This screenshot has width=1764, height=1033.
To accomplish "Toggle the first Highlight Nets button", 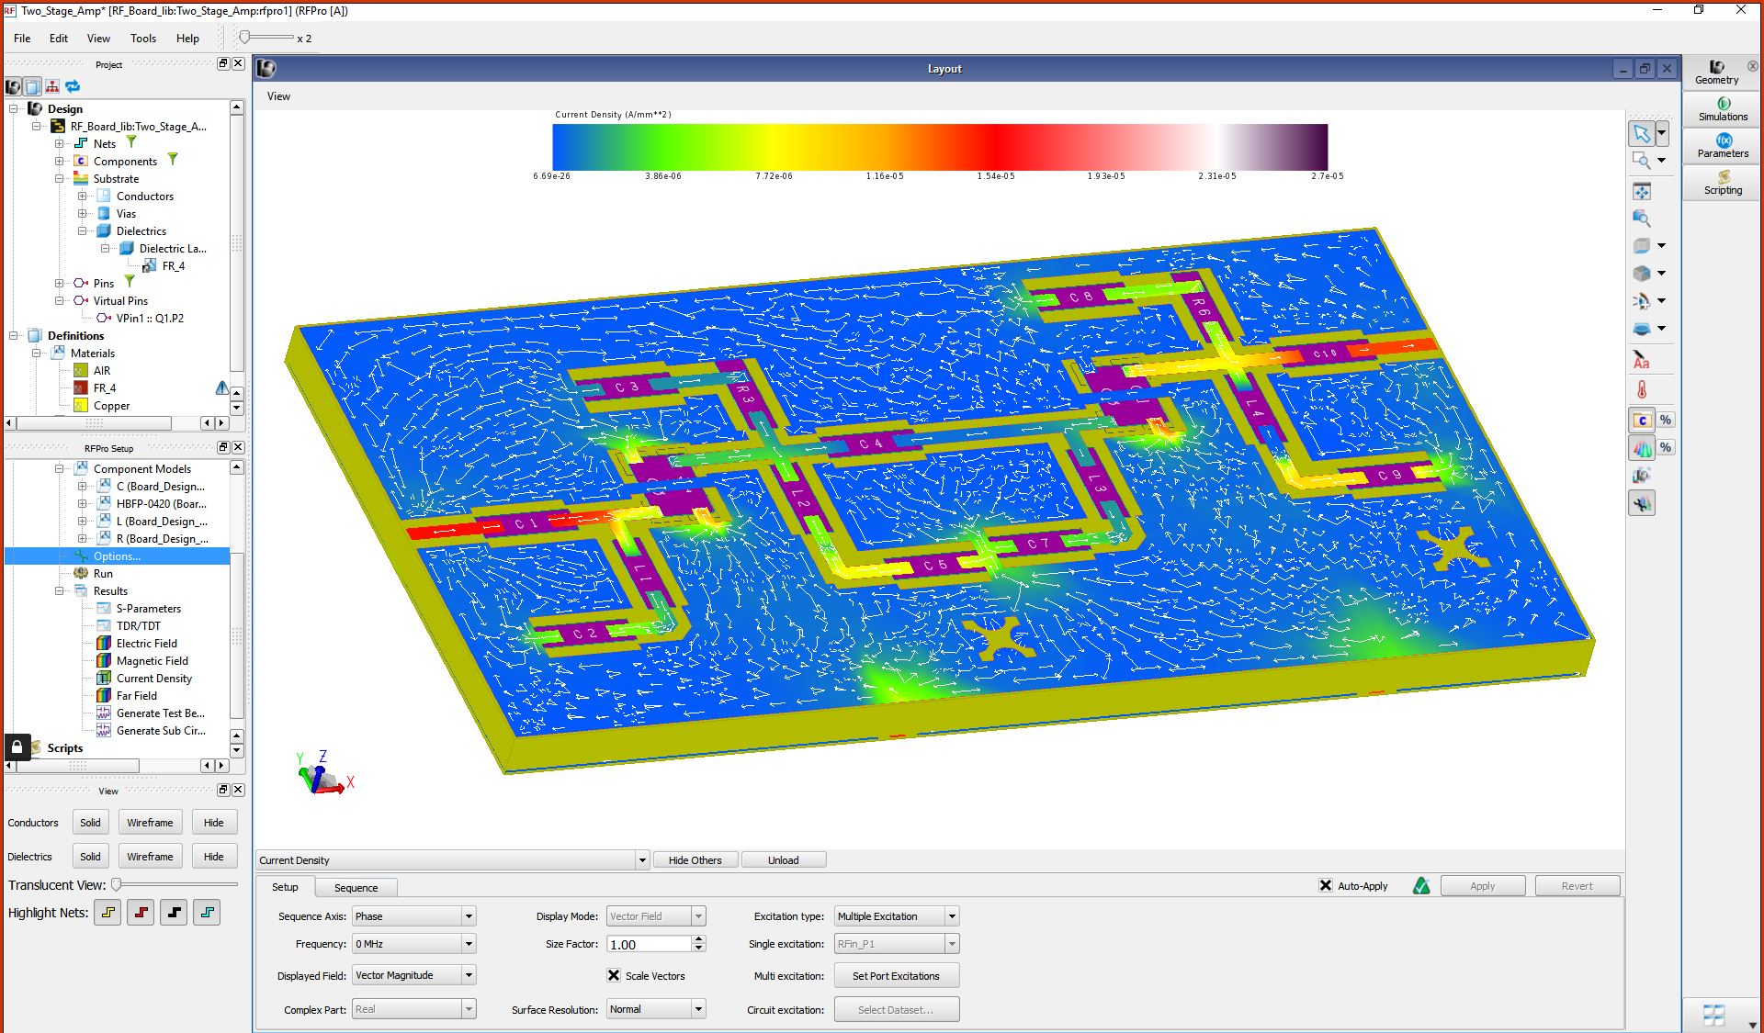I will point(107,912).
